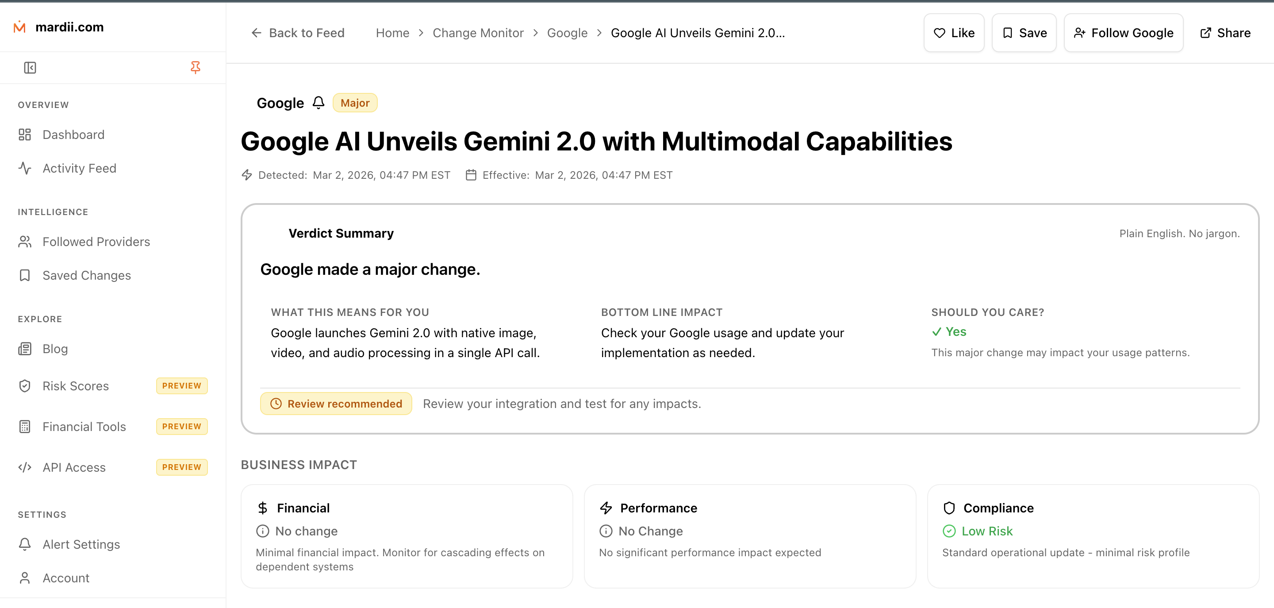Select the Activity Feed icon
The image size is (1274, 608).
[25, 168]
